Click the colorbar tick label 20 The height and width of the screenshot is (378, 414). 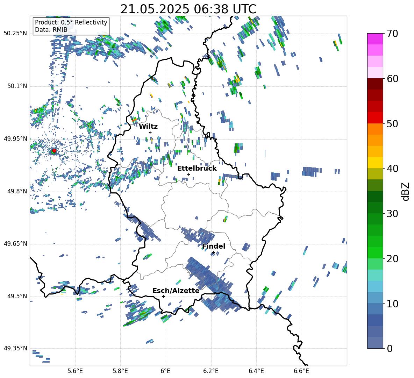click(x=393, y=259)
